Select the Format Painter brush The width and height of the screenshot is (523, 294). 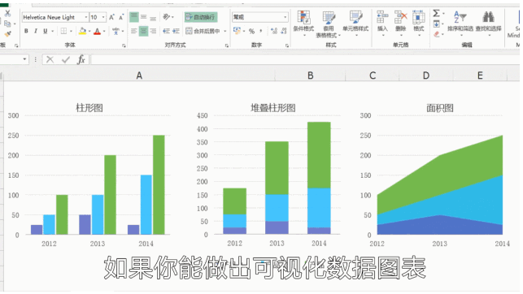tap(7, 33)
